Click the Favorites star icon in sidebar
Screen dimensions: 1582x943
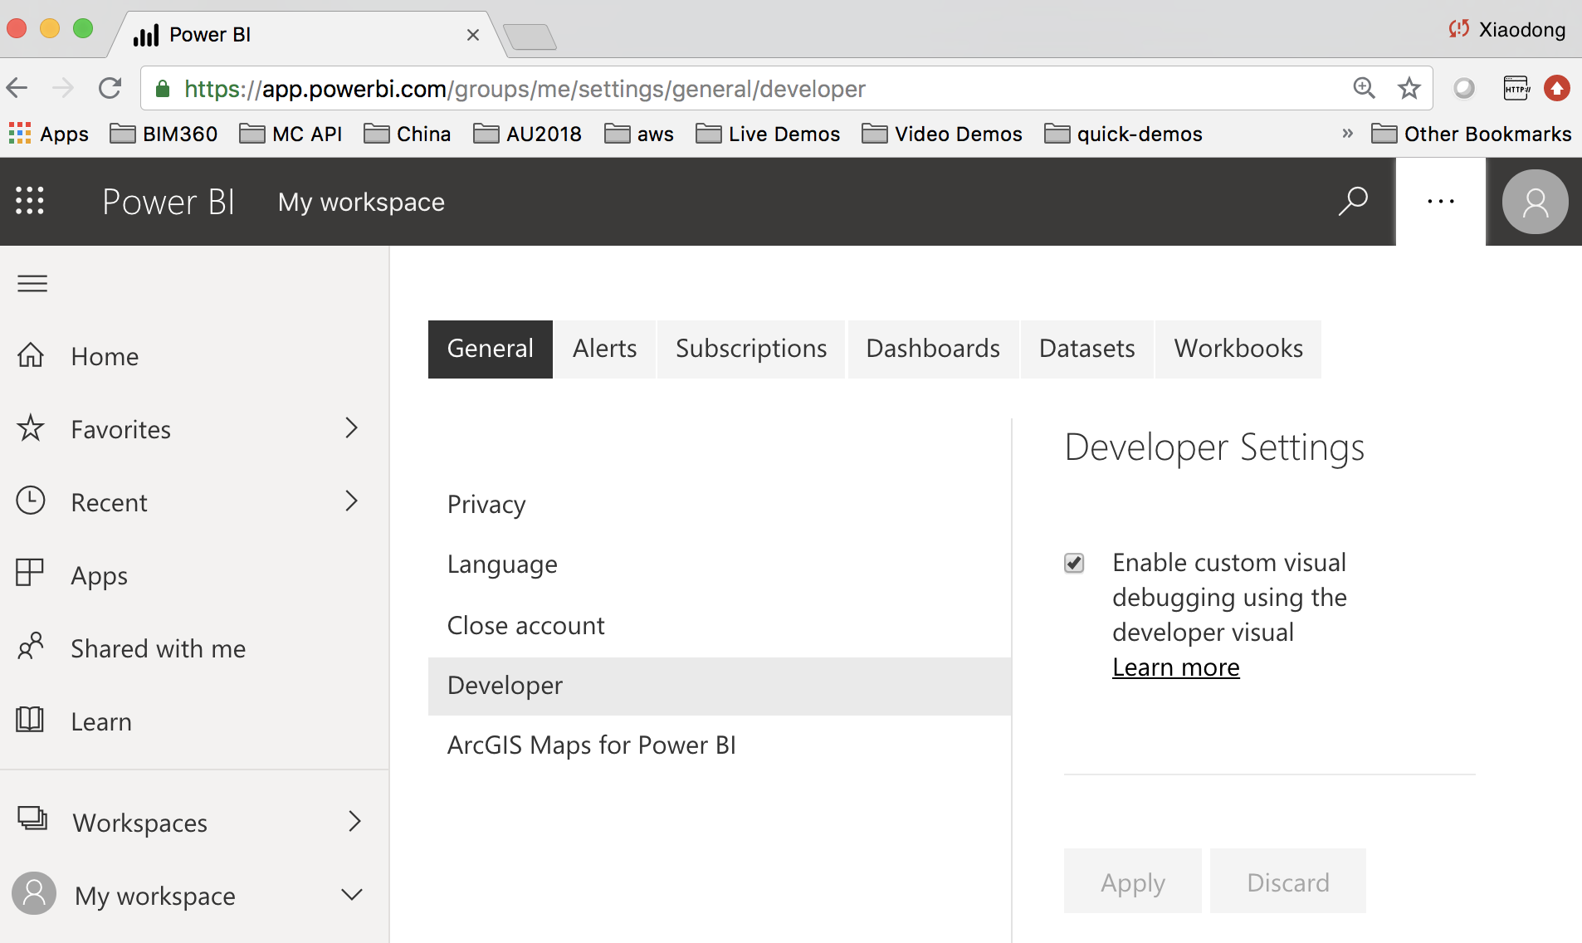click(31, 428)
